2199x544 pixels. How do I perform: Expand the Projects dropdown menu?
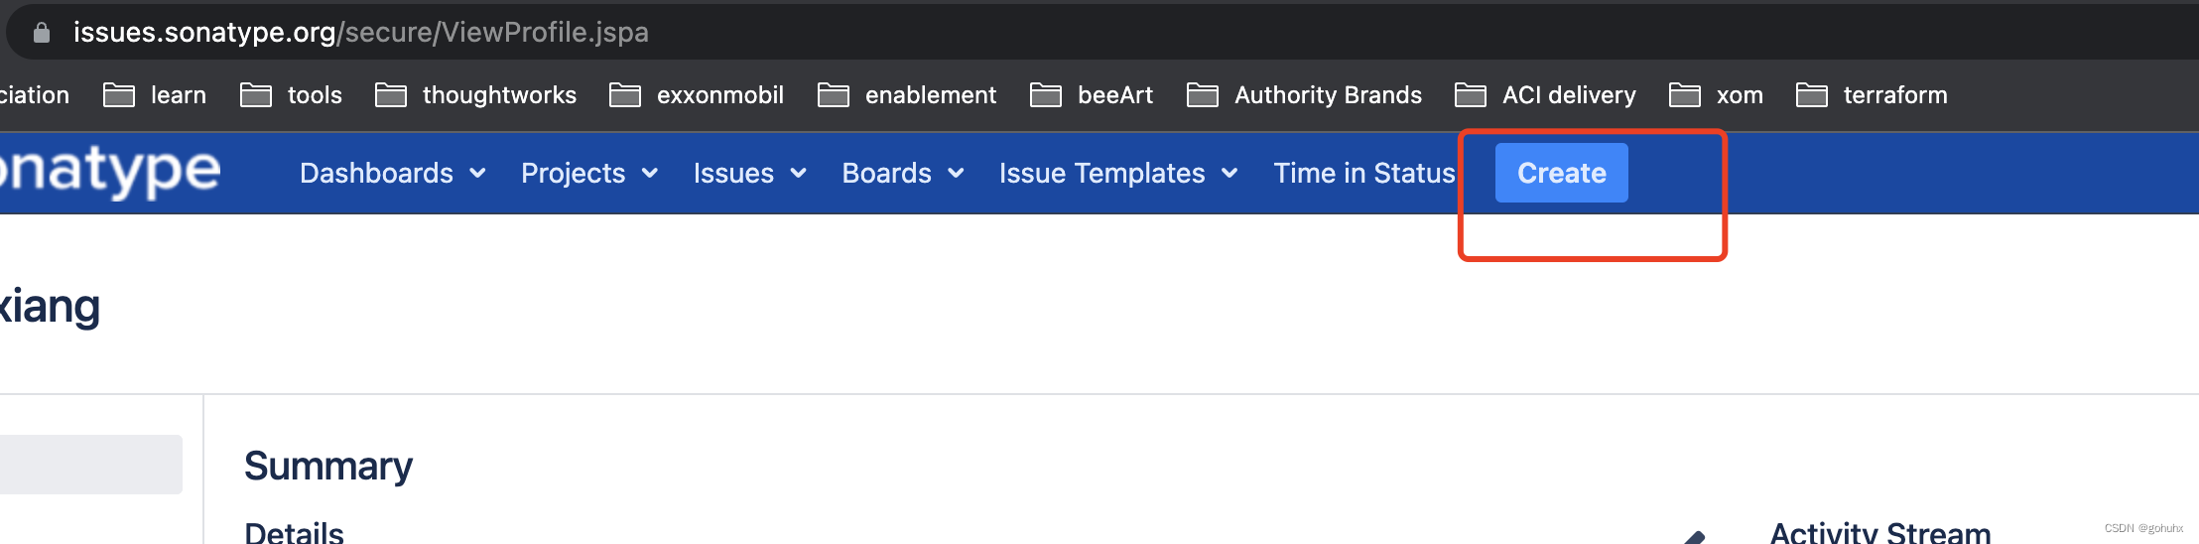589,174
